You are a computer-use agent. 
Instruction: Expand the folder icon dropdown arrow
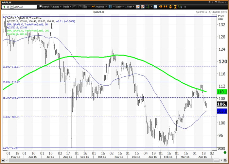(89, 7)
